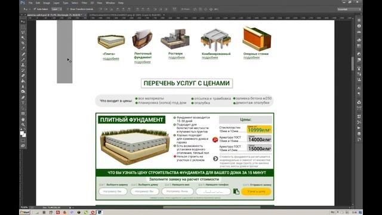Select the Horizontal Type tool
The width and height of the screenshot is (382, 215).
[23, 103]
